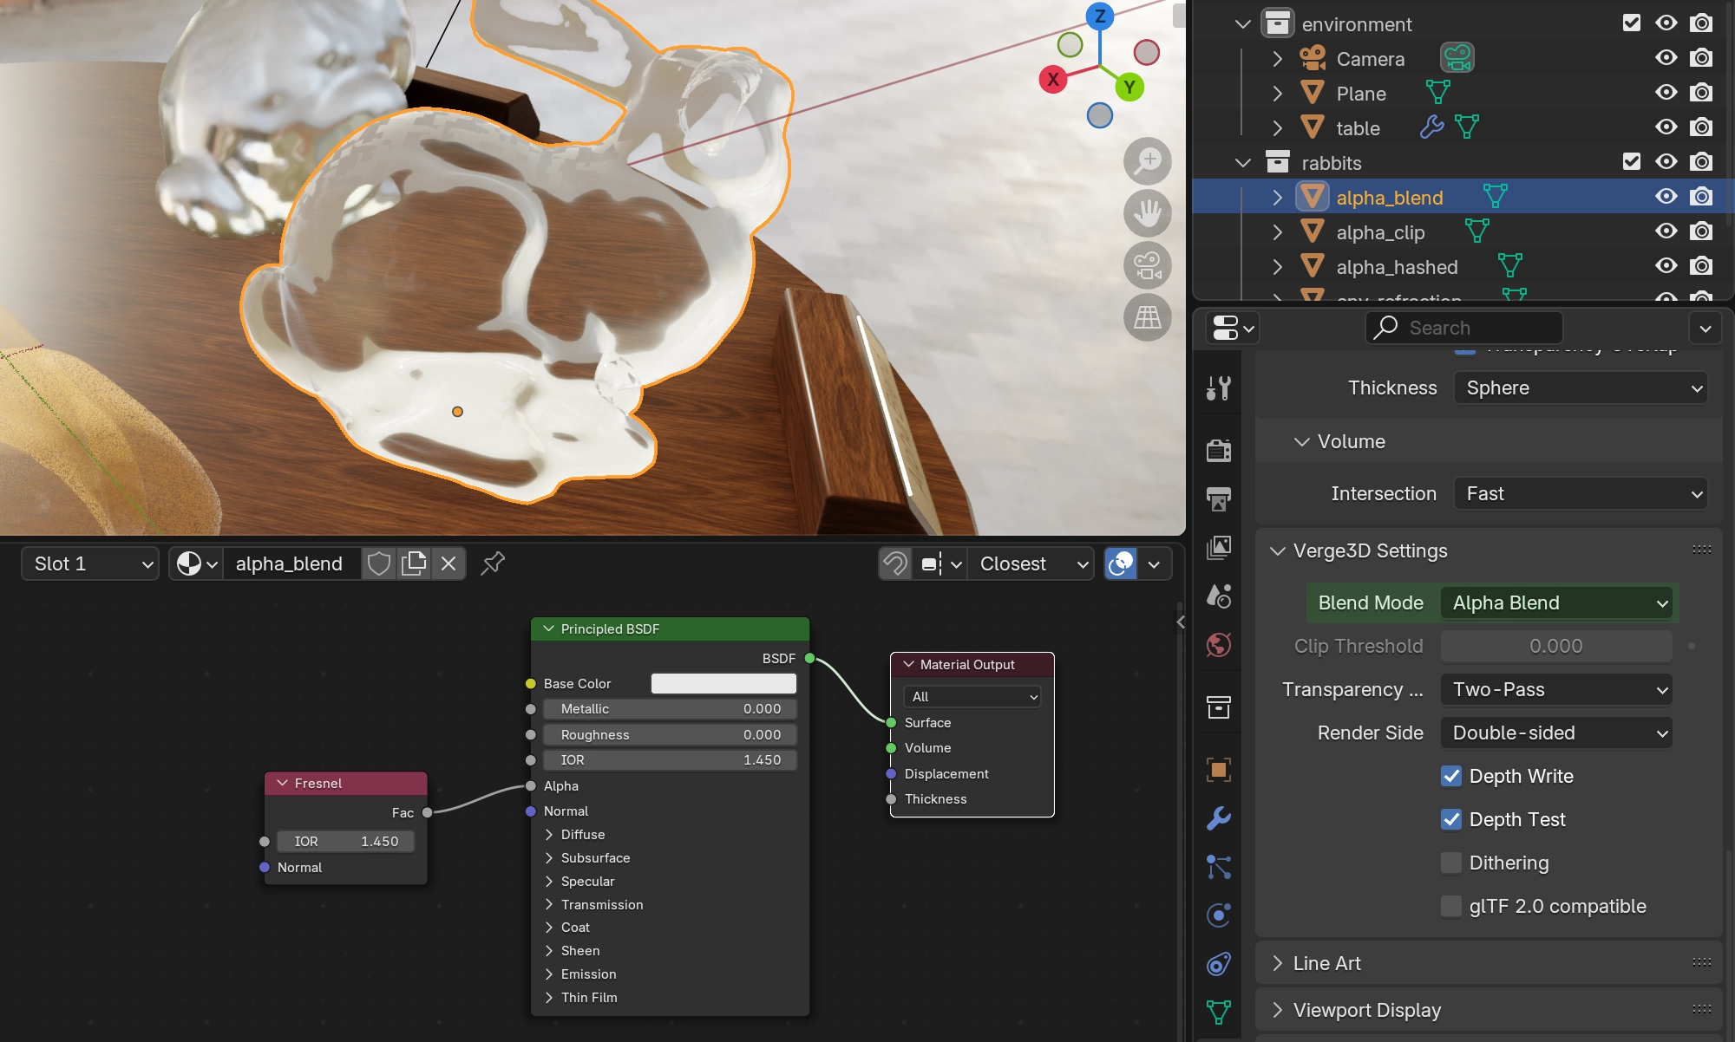The image size is (1735, 1042).
Task: Expand the Transparency dropdown selector
Action: (x=1555, y=689)
